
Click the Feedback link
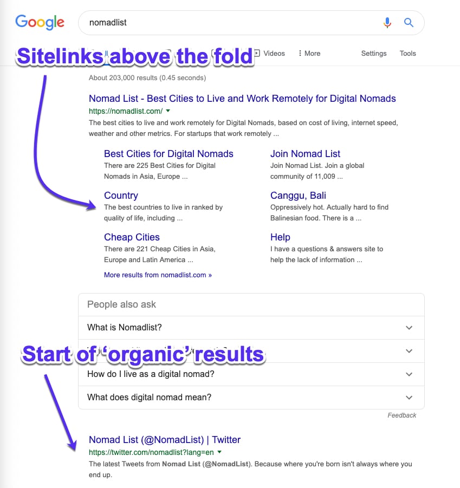point(402,415)
